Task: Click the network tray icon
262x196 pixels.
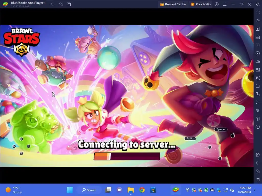Action: point(226,190)
